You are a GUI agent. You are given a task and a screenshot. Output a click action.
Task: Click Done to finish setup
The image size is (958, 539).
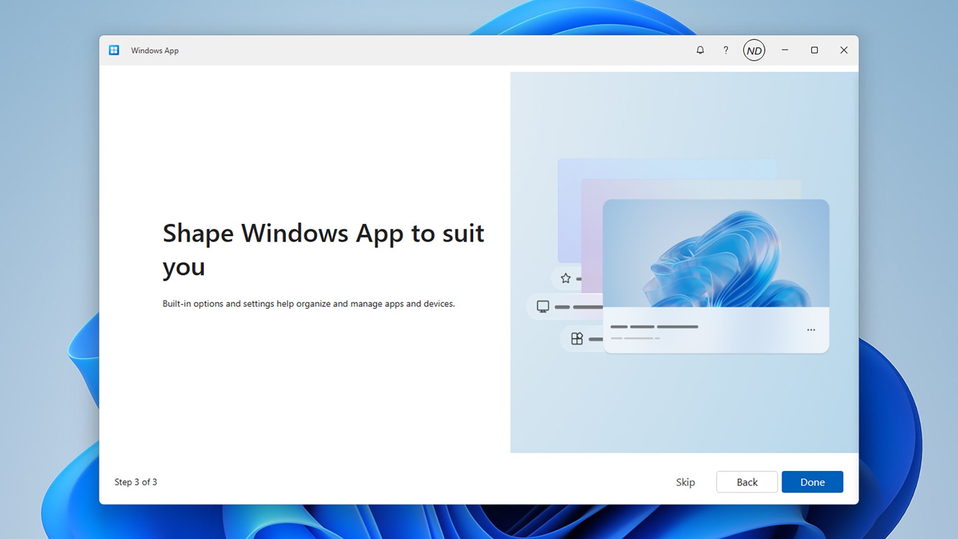(812, 482)
